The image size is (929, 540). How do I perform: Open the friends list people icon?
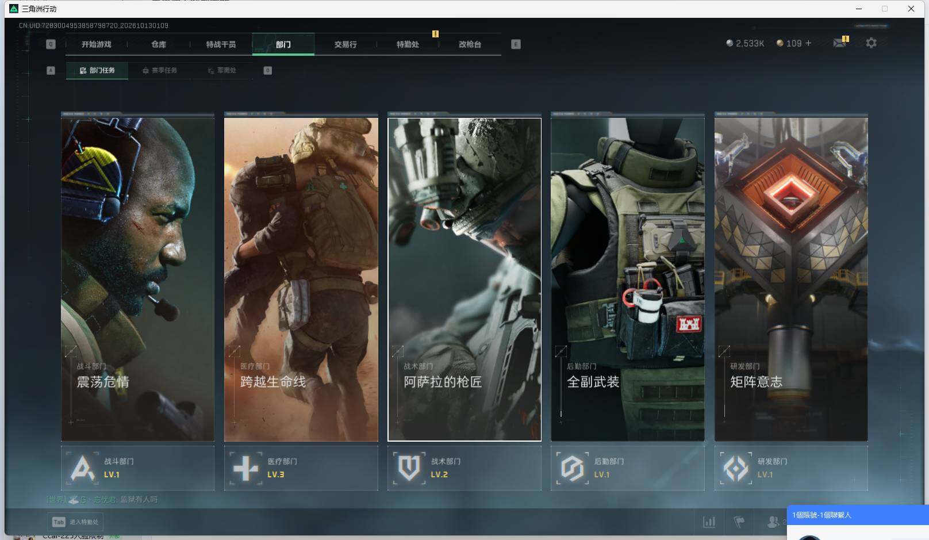tap(773, 522)
